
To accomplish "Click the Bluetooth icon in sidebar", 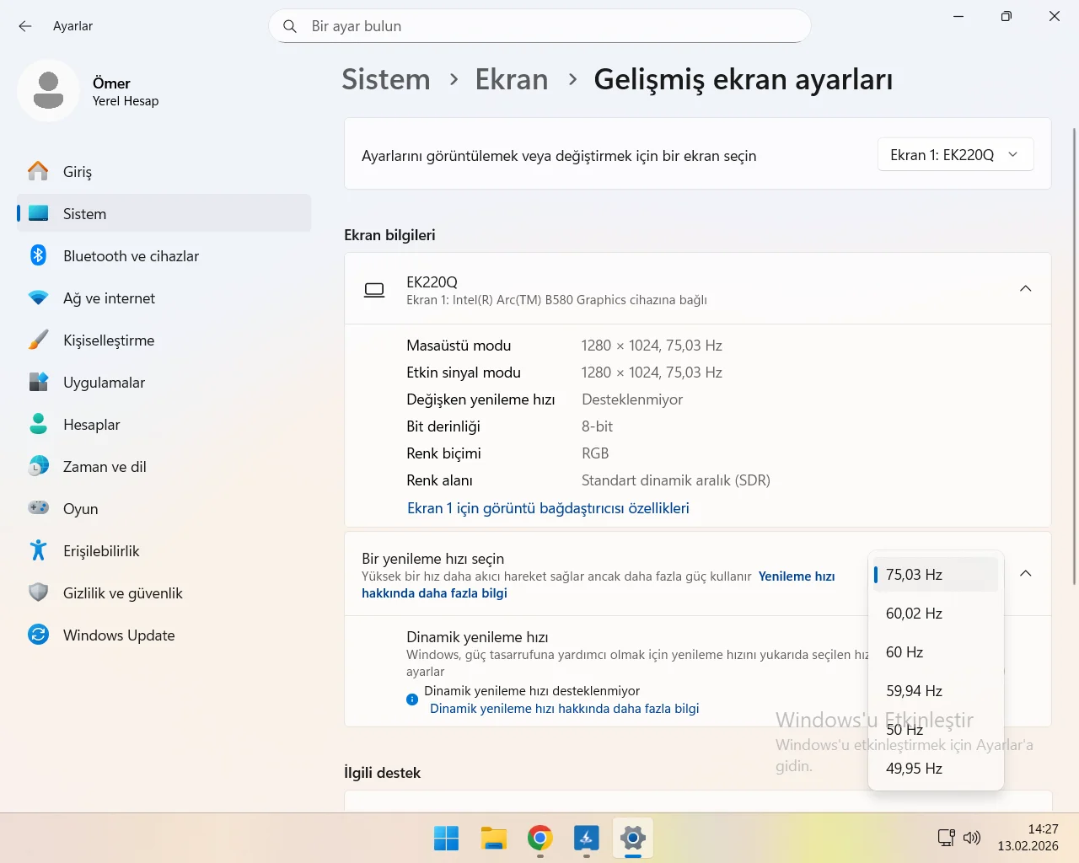I will click(38, 255).
